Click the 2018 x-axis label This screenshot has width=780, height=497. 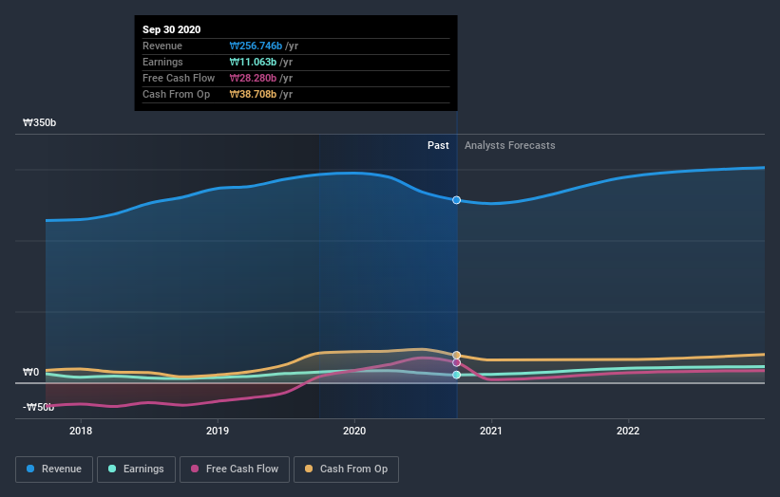[x=81, y=431]
